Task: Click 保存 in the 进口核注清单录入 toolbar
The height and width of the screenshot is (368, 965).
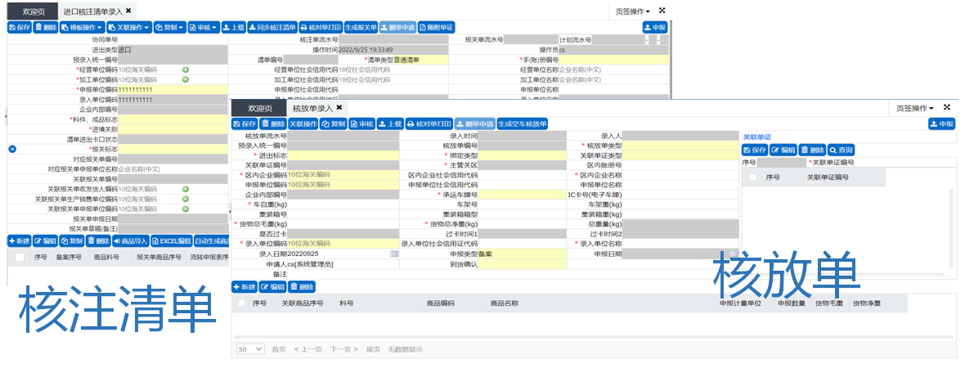Action: pos(19,27)
